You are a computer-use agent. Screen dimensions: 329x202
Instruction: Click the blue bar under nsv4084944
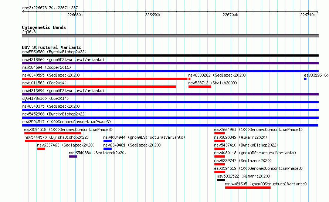(108, 141)
